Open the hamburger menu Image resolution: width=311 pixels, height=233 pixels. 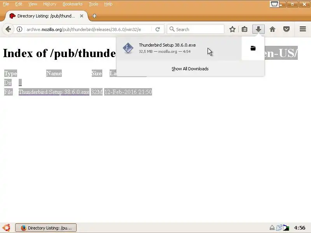(x=303, y=29)
